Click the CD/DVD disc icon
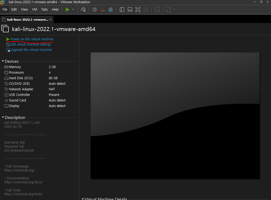The width and height of the screenshot is (271, 200). click(6, 84)
